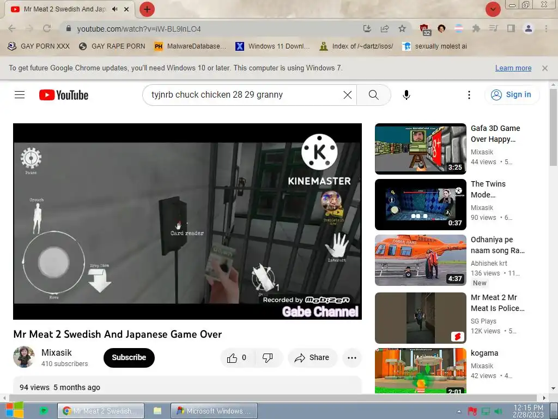Screen dimensions: 558x419
Task: Open more actions ellipsis under video
Action: point(352,358)
